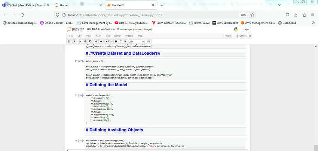Run the current cell
Screen dimensions: 318x151
pos(109,41)
